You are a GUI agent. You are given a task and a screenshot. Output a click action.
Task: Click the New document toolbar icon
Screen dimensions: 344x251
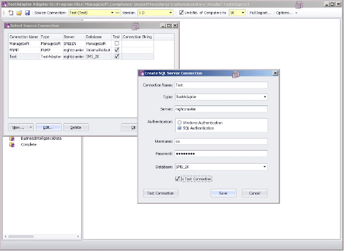tap(10, 12)
